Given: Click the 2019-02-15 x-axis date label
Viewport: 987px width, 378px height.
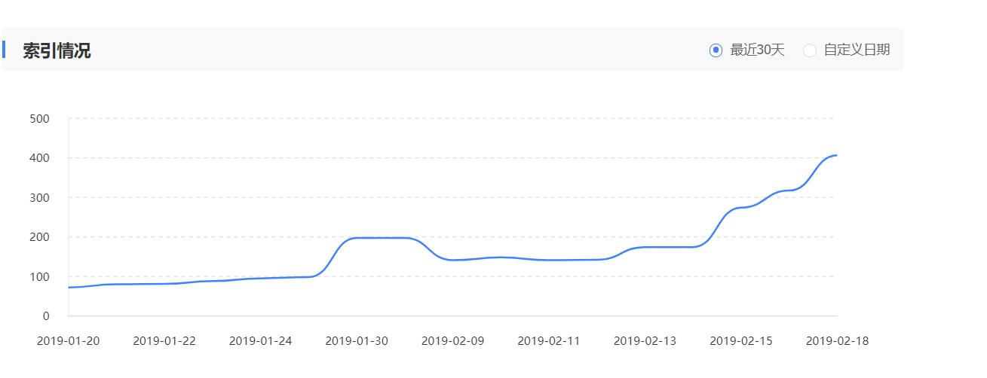Looking at the screenshot, I should [741, 341].
